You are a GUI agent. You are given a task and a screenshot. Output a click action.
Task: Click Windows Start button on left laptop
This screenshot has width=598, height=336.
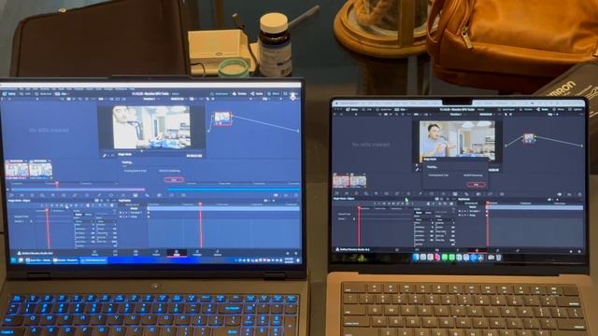[13, 260]
